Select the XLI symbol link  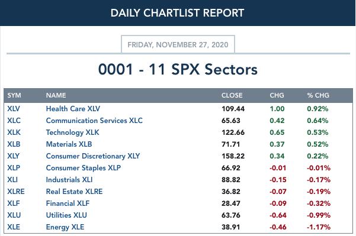12,180
